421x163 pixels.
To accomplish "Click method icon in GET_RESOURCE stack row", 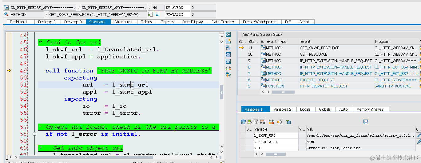I will coord(263,54).
